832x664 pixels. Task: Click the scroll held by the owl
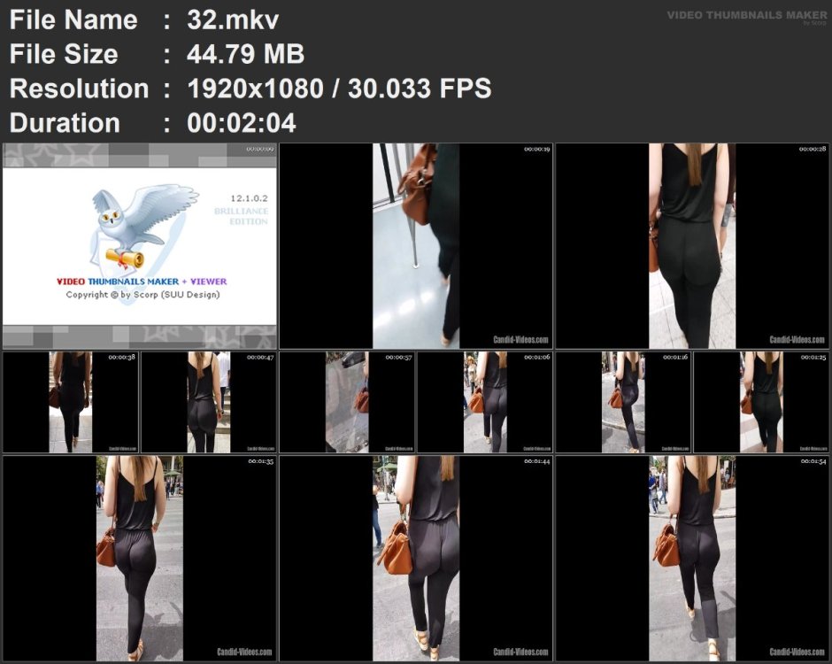point(125,259)
